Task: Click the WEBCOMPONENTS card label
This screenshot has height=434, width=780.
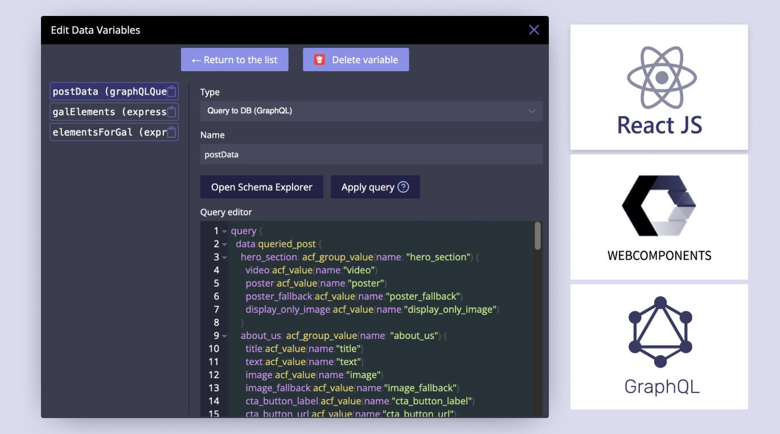Action: coord(659,255)
